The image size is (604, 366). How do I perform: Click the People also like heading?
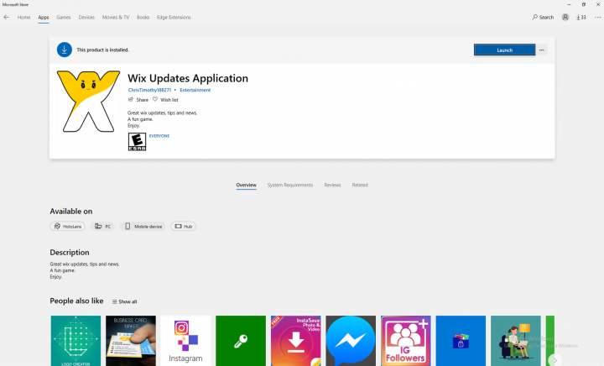(76, 301)
